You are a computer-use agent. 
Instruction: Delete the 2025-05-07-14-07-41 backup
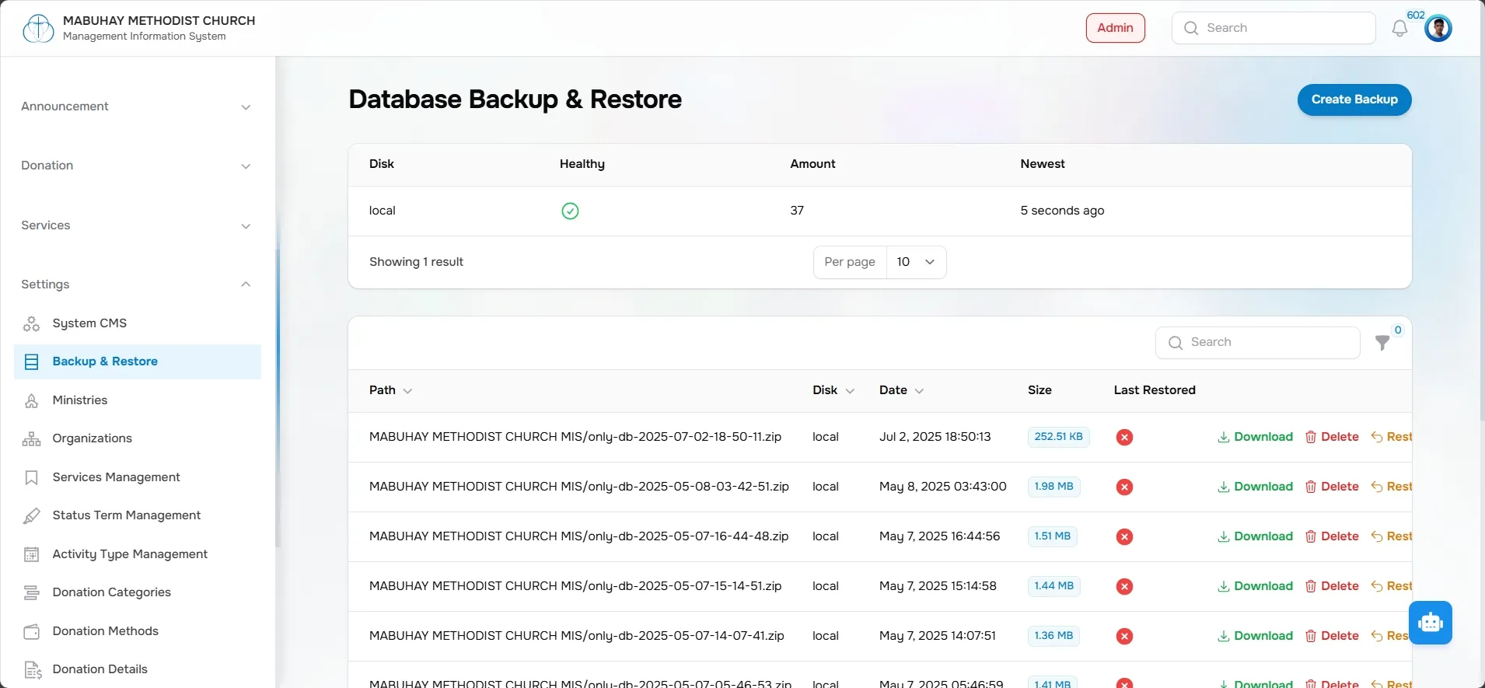(x=1332, y=636)
